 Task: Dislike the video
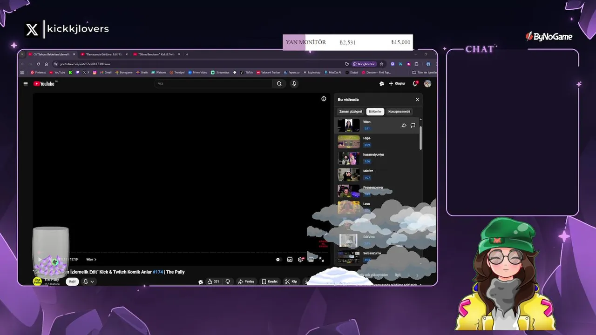(x=228, y=281)
